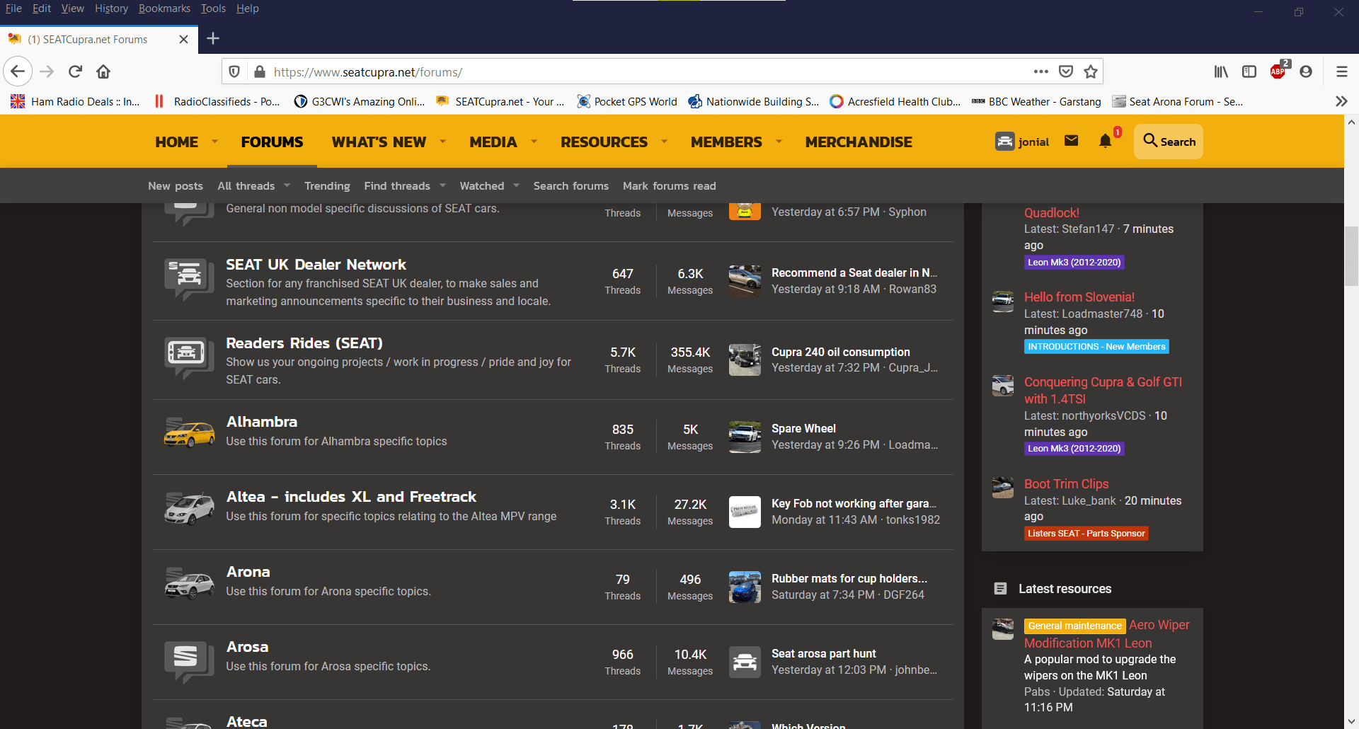Click the Search button
The height and width of the screenshot is (729, 1359).
tap(1169, 142)
